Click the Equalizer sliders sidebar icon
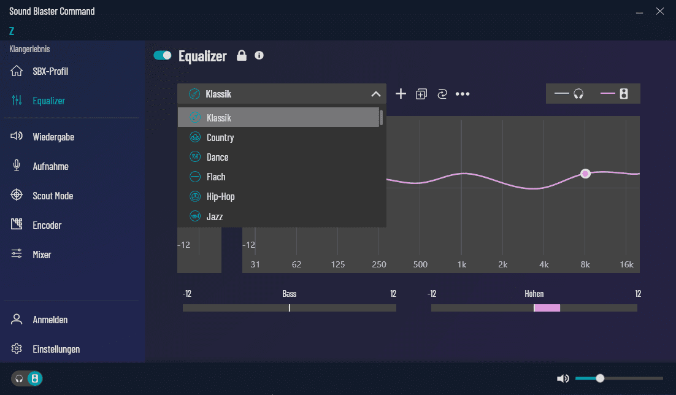Image resolution: width=676 pixels, height=395 pixels. pos(17,100)
